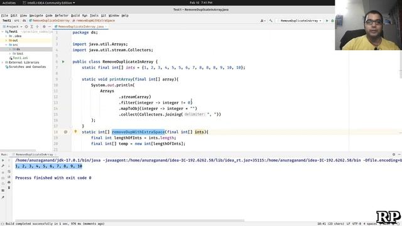The height and width of the screenshot is (226, 402).
Task: Open Run panel settings gear
Action: pos(394,154)
